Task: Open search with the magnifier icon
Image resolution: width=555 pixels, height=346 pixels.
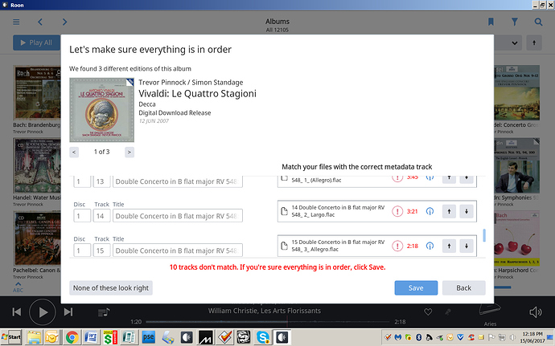Action: pyautogui.click(x=538, y=22)
